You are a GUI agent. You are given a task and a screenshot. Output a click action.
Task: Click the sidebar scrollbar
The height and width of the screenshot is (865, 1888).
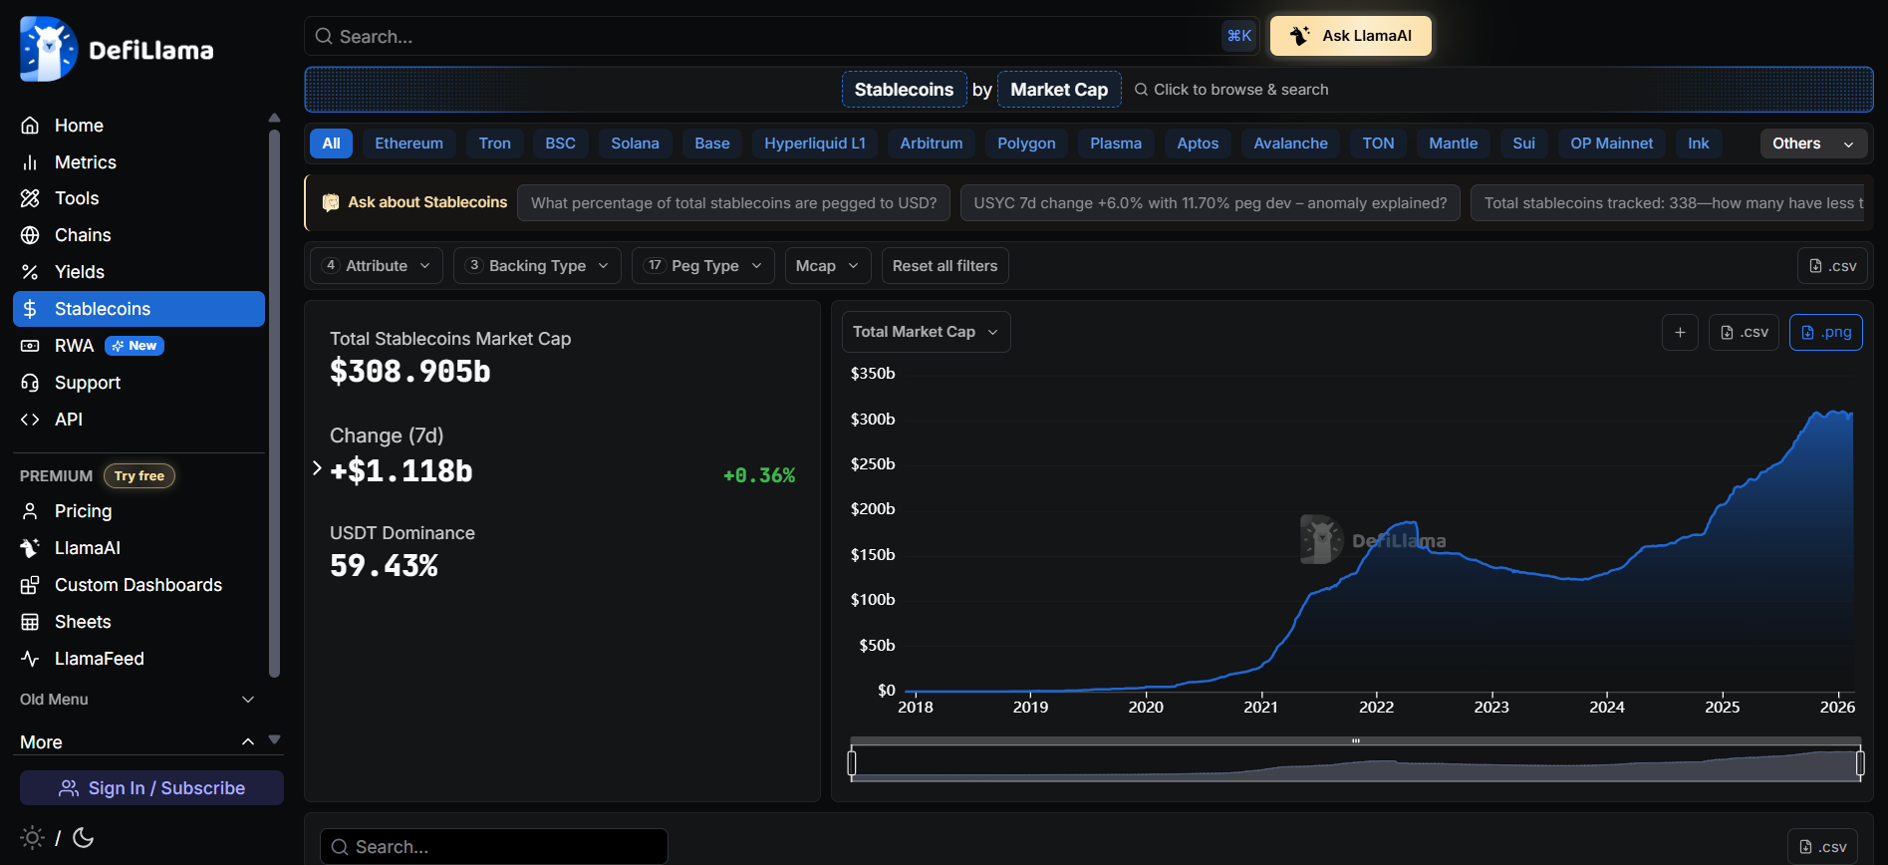(x=274, y=404)
